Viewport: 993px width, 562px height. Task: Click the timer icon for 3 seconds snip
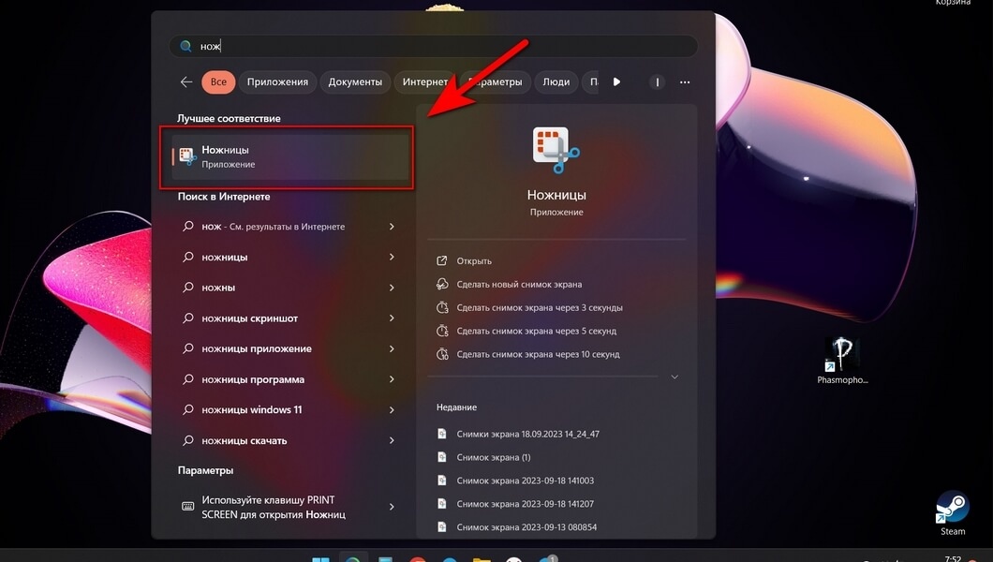point(442,307)
